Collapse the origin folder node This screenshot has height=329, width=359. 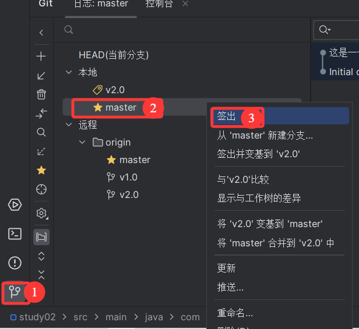click(82, 142)
